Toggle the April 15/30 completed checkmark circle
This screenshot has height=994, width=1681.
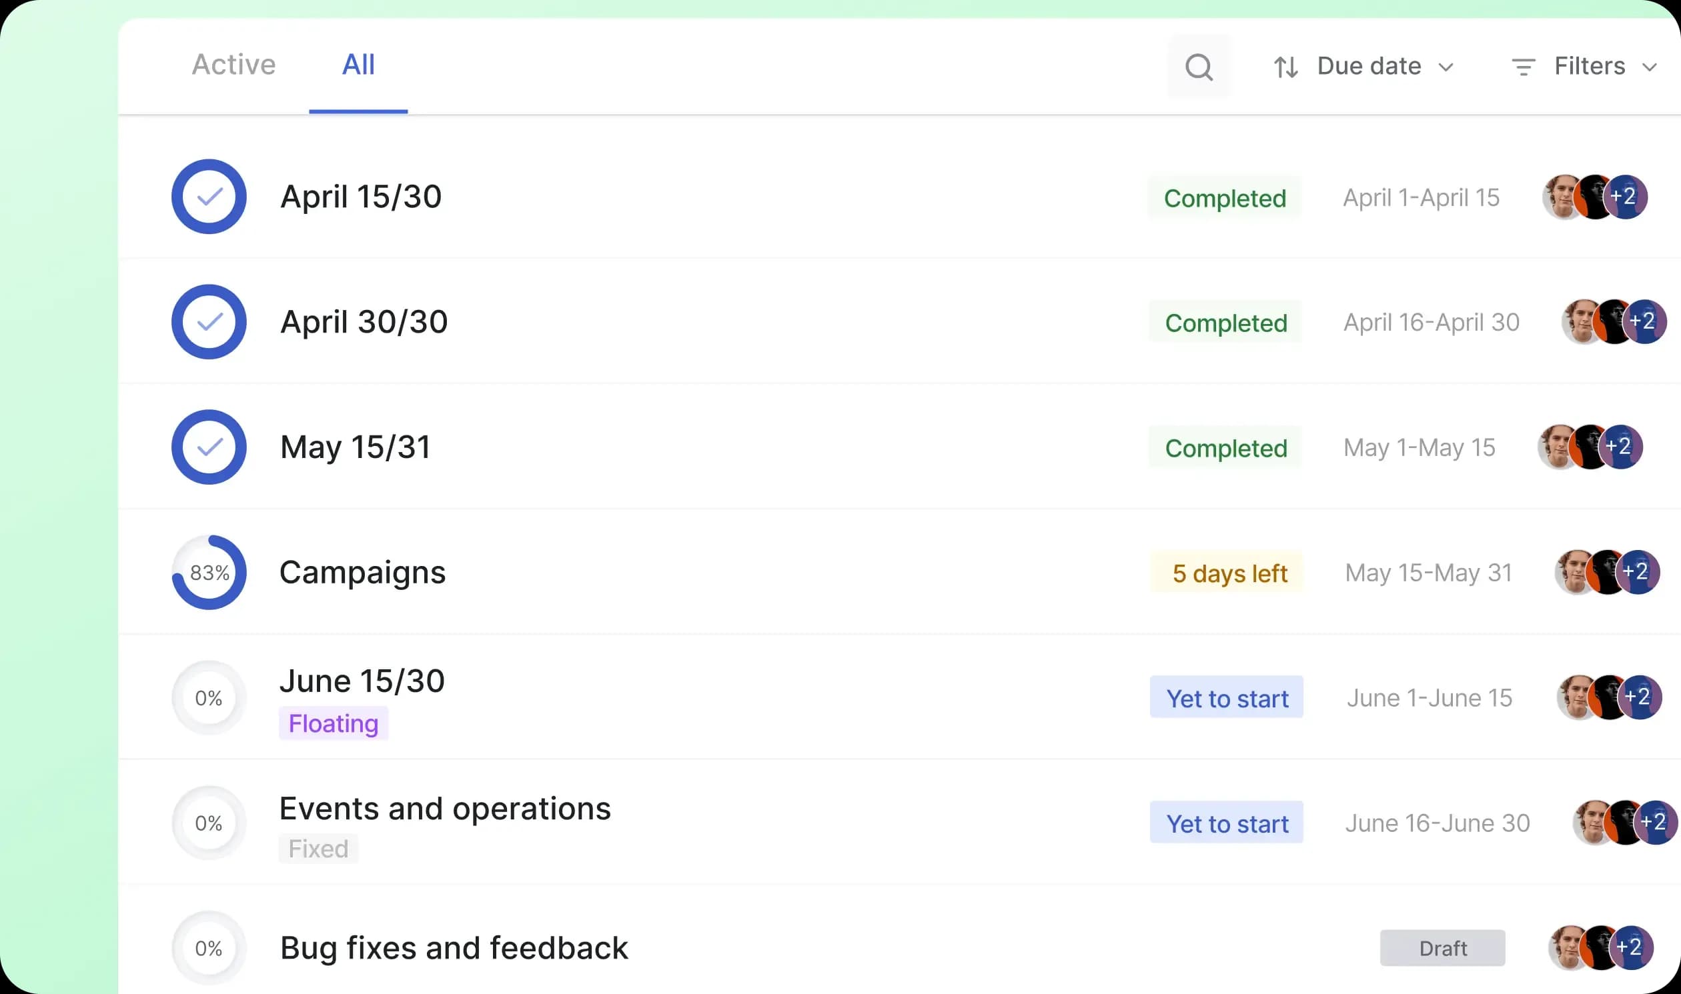(x=209, y=197)
